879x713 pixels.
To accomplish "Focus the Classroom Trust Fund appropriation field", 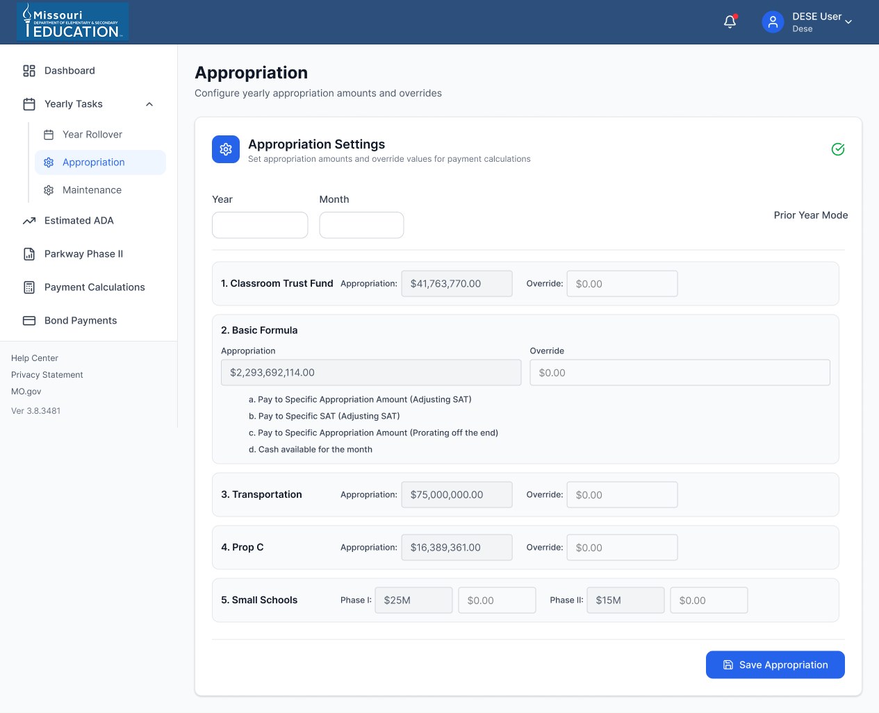I will click(x=457, y=284).
